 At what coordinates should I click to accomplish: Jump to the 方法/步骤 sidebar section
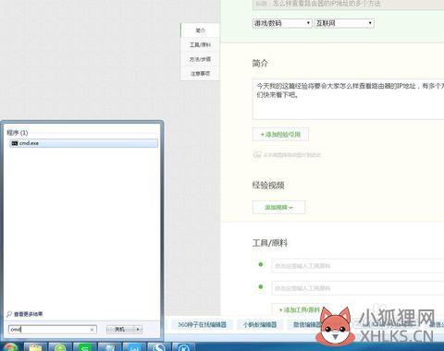point(200,59)
